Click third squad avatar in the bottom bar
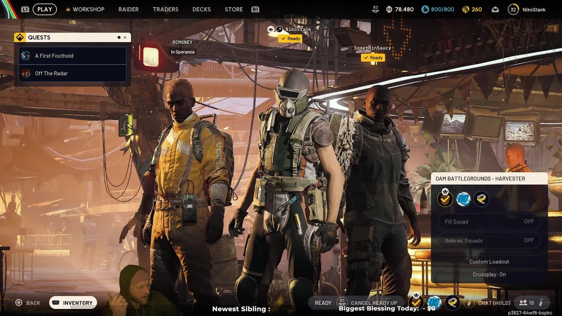Screen dimensions: 562x316 (453, 302)
